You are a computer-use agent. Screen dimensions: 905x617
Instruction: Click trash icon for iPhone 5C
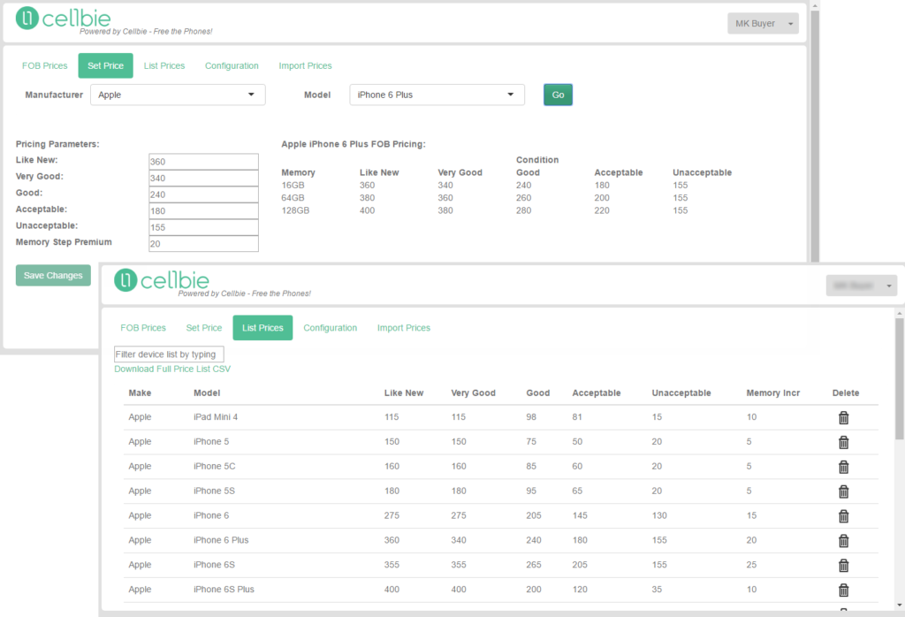pos(843,467)
